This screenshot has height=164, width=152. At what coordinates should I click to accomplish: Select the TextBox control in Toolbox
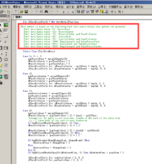click(x=6, y=31)
